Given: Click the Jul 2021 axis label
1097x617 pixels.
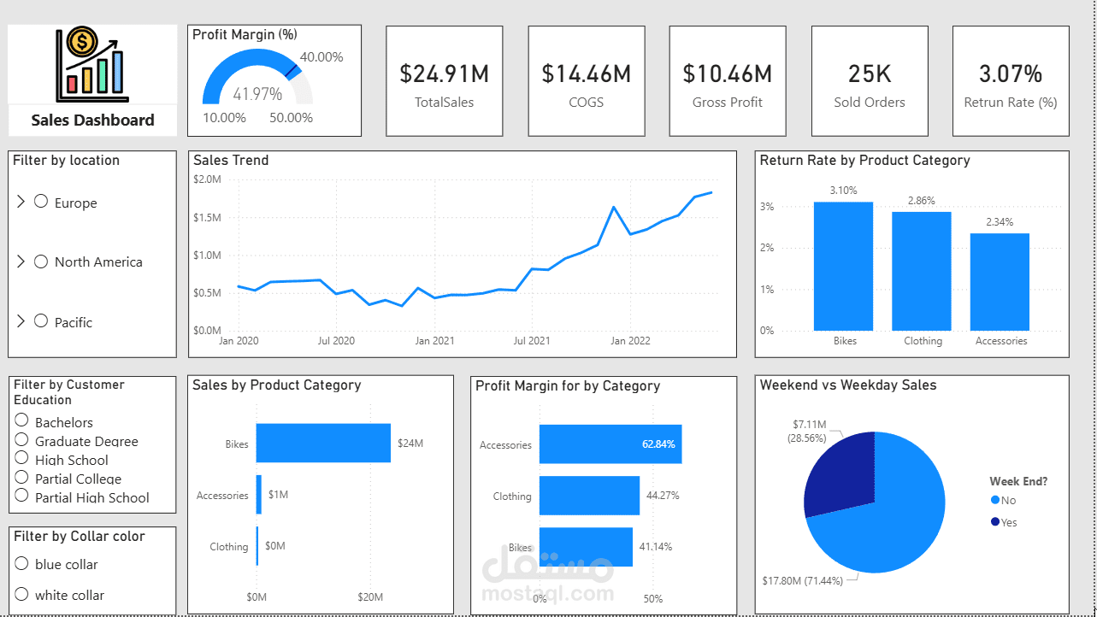Looking at the screenshot, I should click(532, 341).
